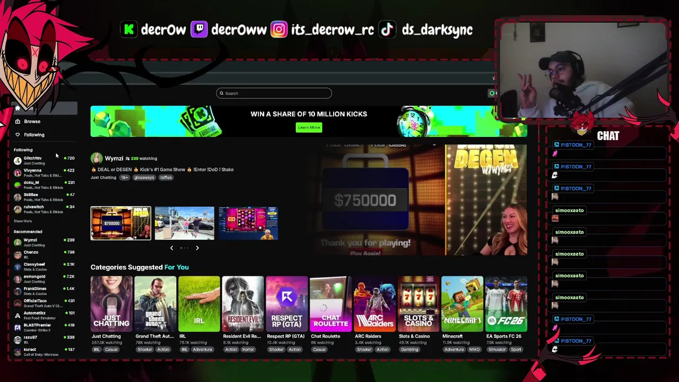Click Horror tag under Resident Evil category
The image size is (679, 382).
(x=248, y=350)
